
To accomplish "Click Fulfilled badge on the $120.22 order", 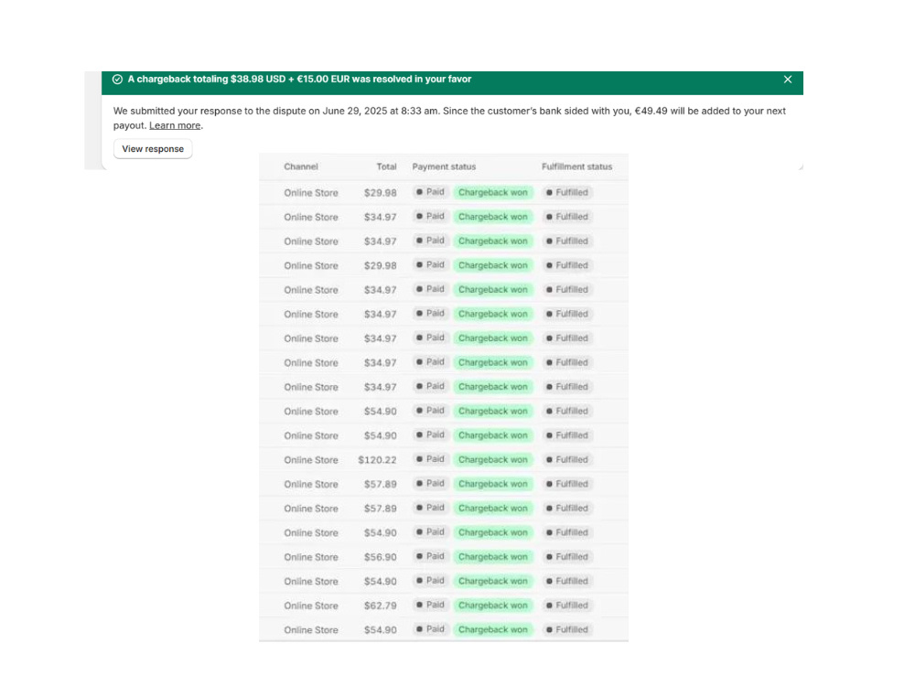I will click(567, 460).
